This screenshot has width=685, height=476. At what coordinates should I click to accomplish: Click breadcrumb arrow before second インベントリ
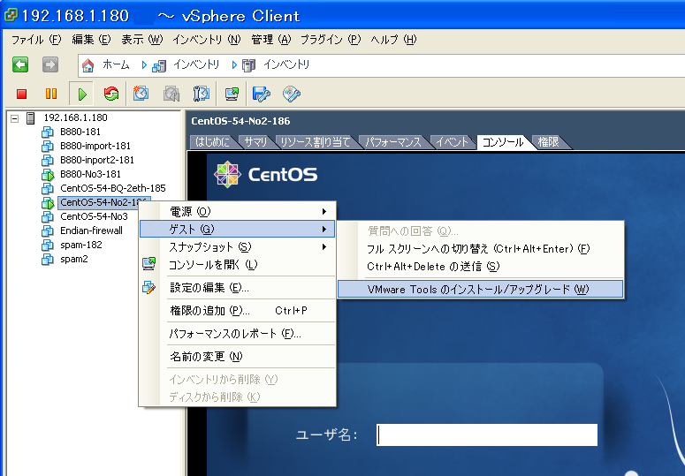click(234, 65)
